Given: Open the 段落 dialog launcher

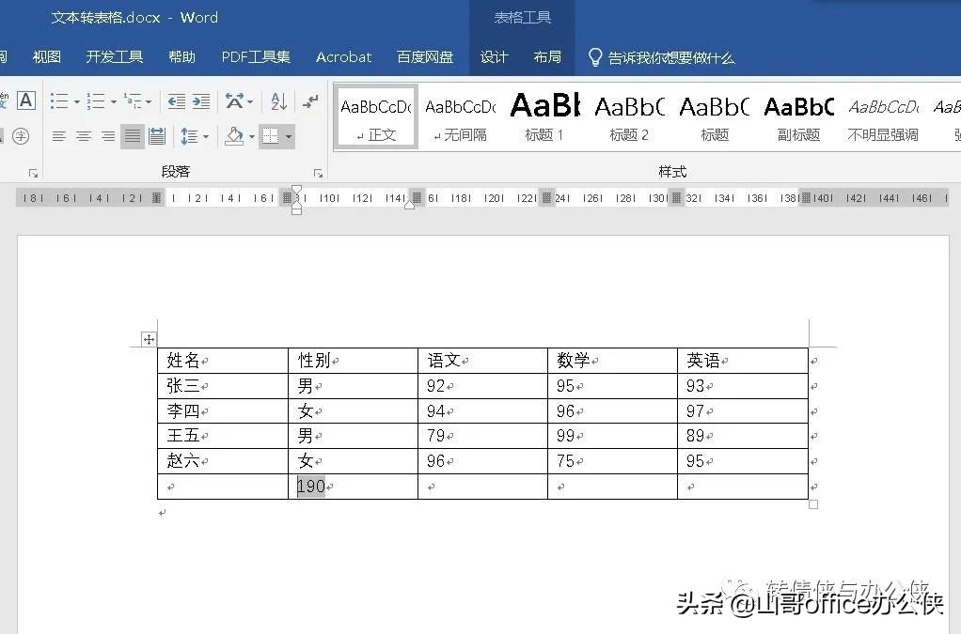Looking at the screenshot, I should 318,171.
